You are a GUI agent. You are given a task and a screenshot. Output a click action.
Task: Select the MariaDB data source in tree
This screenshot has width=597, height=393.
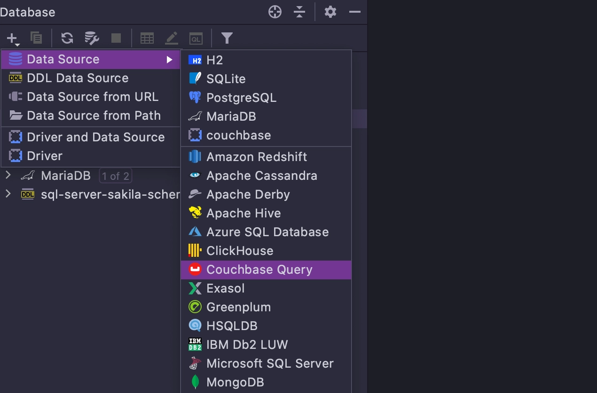(x=66, y=176)
